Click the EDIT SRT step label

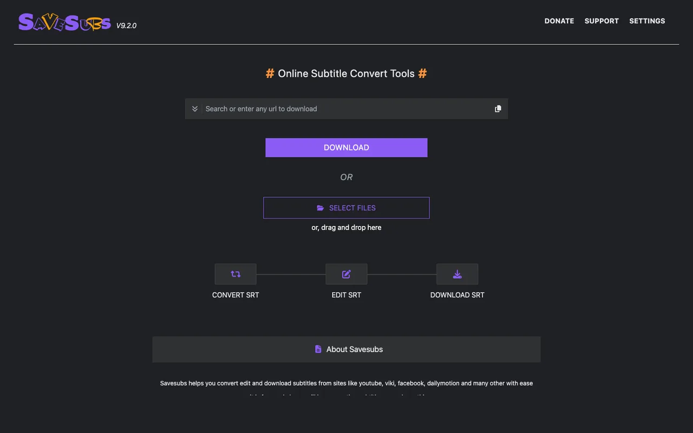346,295
